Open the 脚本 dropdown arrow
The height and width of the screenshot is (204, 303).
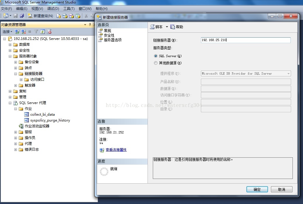[x=167, y=27]
